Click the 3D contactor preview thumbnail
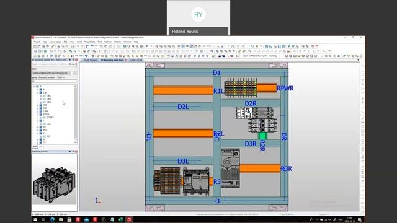 click(55, 185)
